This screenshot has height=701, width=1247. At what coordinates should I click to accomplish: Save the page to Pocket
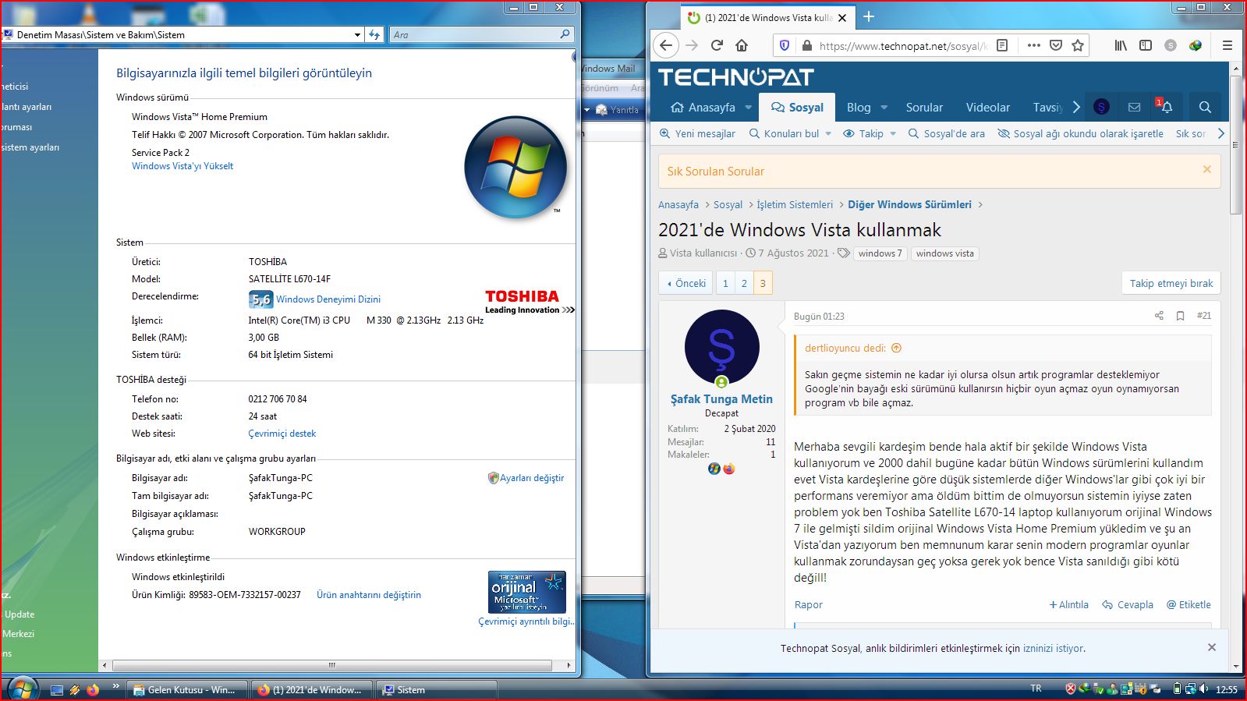pyautogui.click(x=1056, y=45)
